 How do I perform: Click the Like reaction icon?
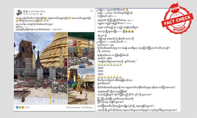17,107
